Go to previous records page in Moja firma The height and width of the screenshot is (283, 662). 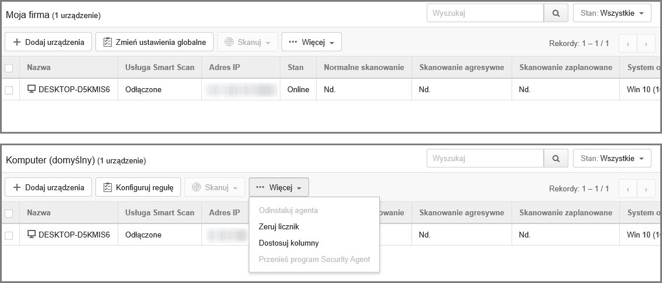(628, 43)
